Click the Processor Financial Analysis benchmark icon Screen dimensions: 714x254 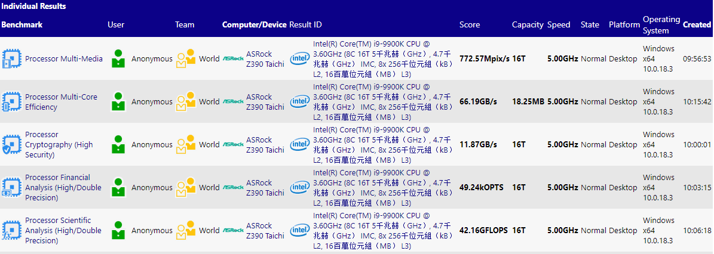click(11, 188)
